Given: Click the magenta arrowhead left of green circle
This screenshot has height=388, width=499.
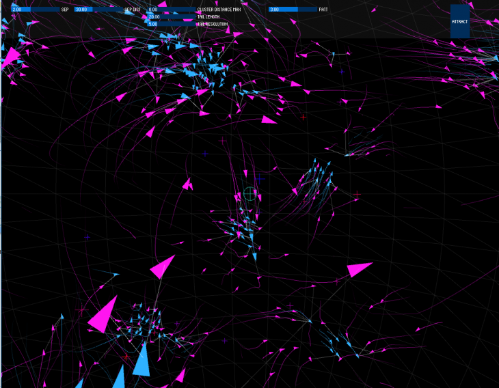Looking at the screenshot, I should (x=187, y=184).
